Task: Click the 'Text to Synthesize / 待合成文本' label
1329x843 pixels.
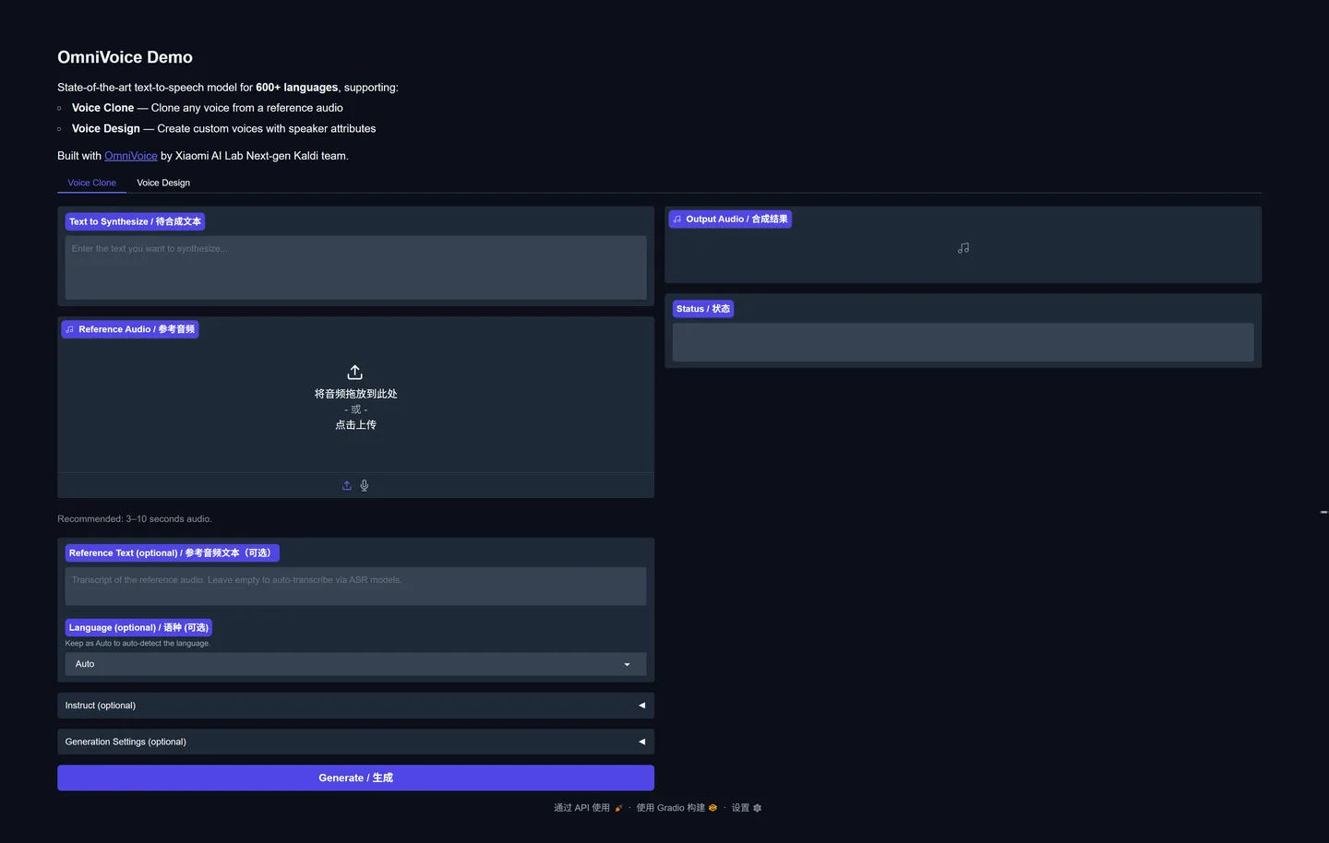Action: pyautogui.click(x=135, y=221)
